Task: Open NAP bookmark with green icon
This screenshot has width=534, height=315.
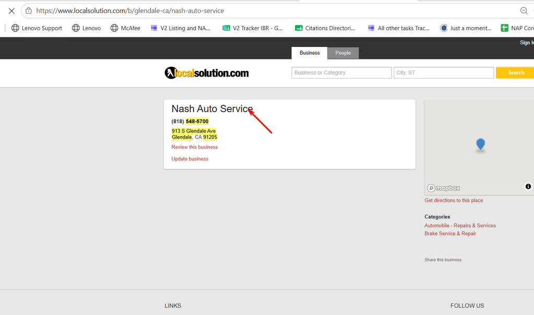Action: tap(517, 28)
